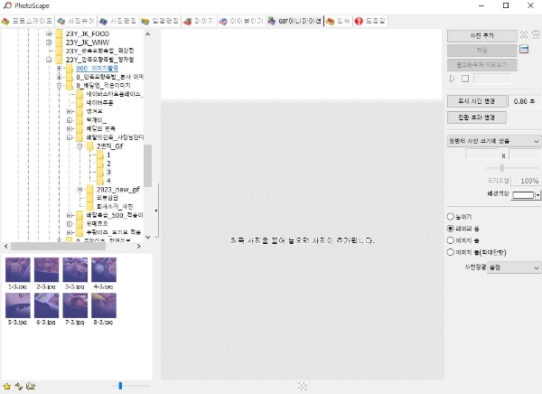The image size is (542, 394).
Task: Click the 웹브라우저 미리보기 button
Action: coord(481,65)
